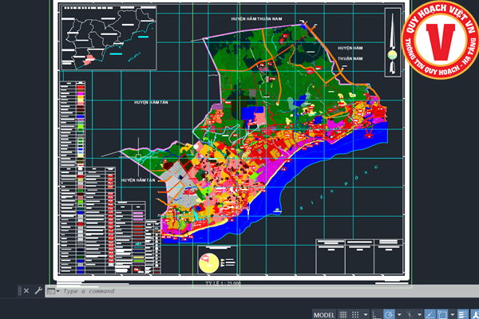Expand isometric drafting plane dropdown
This screenshot has height=319, width=479.
(x=420, y=313)
